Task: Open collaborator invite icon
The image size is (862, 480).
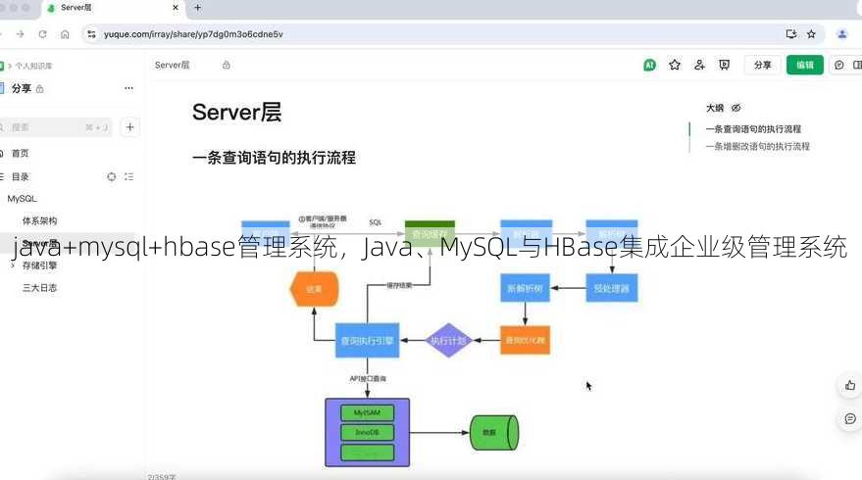Action: pyautogui.click(x=699, y=65)
